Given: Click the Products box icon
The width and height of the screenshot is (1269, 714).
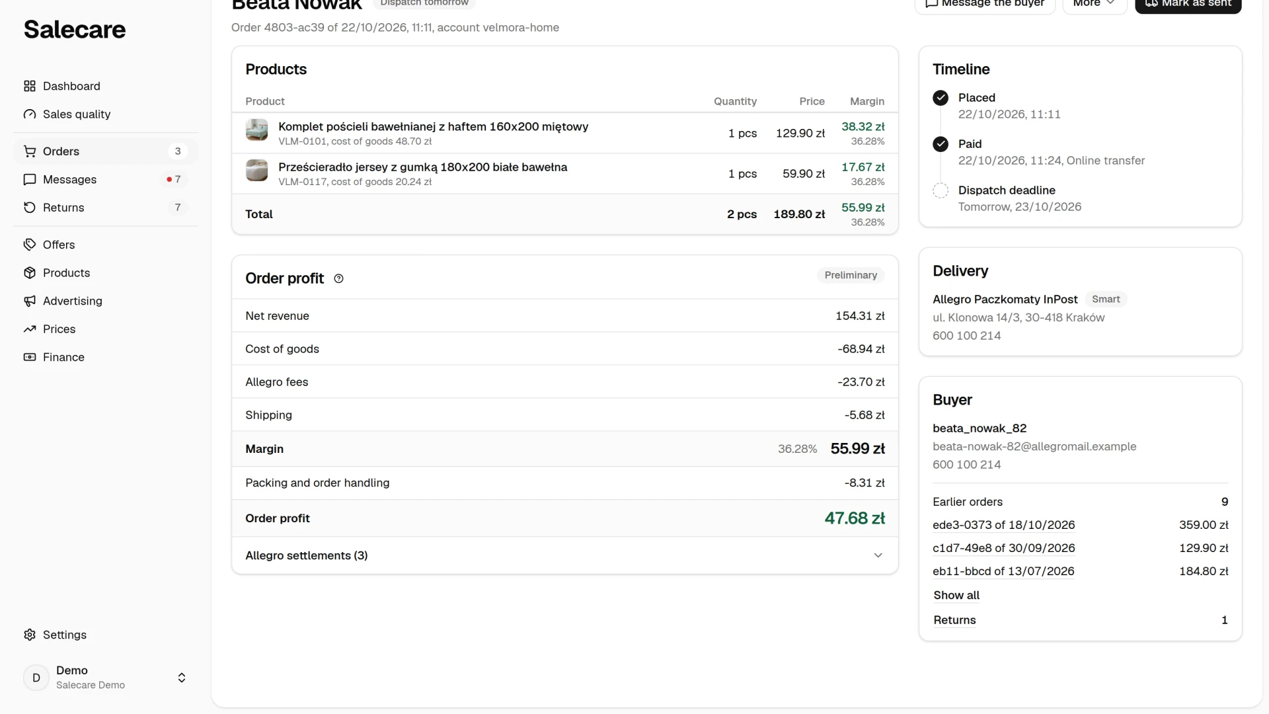Looking at the screenshot, I should (30, 273).
